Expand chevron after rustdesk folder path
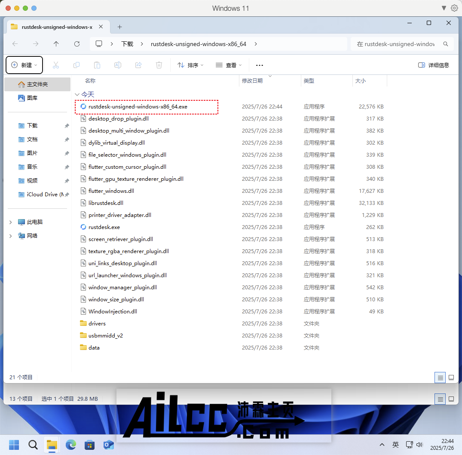Screen dimensions: 462x455 (255, 44)
